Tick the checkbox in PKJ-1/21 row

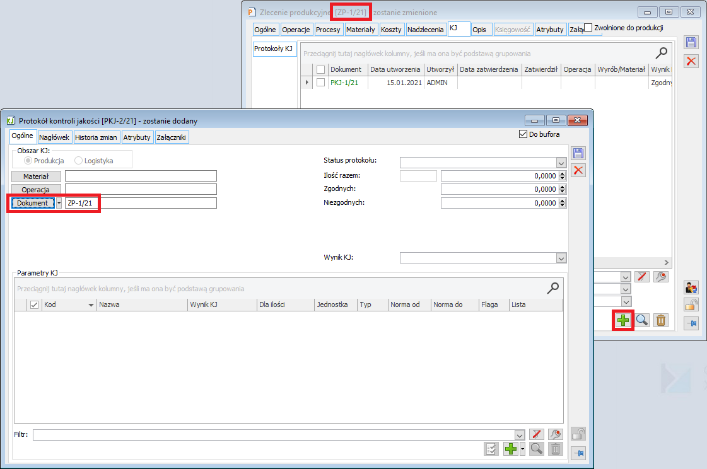tap(320, 83)
